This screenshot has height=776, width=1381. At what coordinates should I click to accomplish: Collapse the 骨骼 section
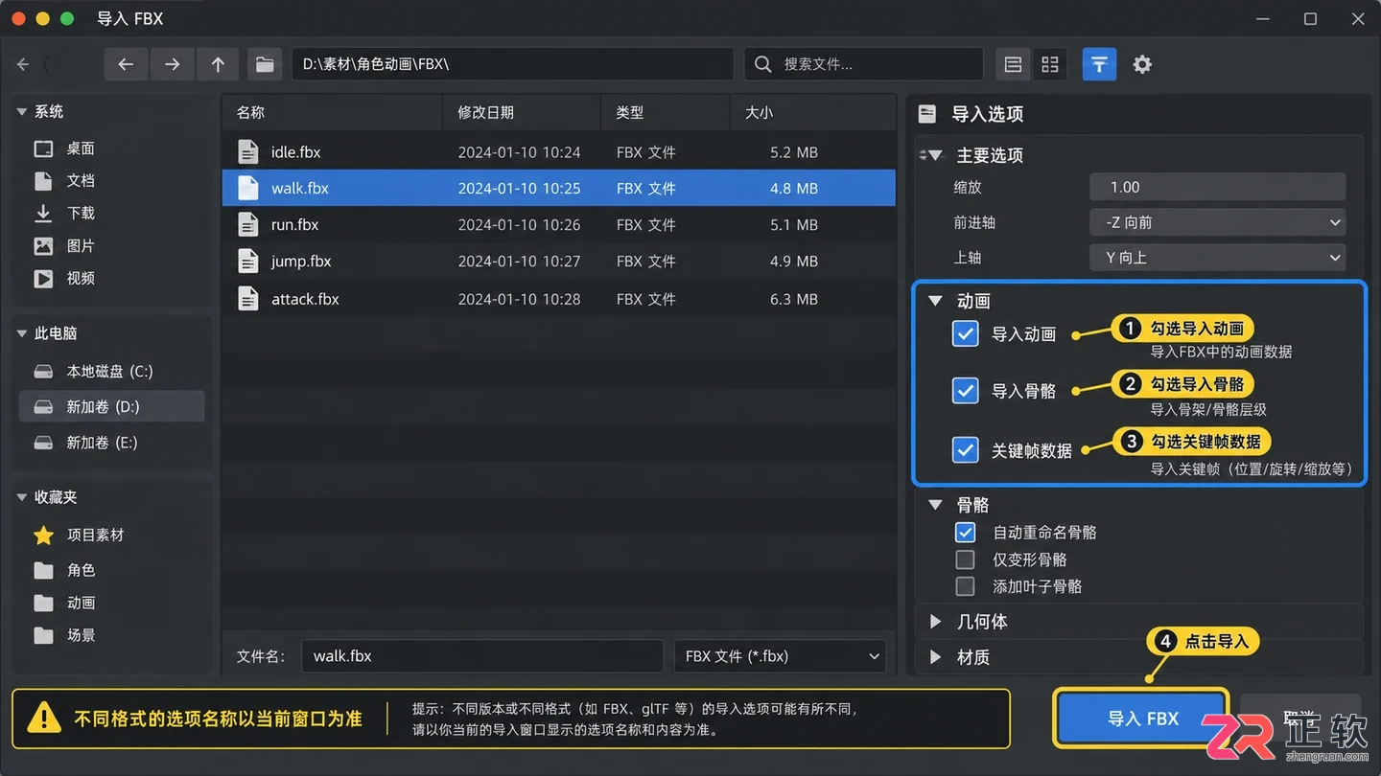936,505
